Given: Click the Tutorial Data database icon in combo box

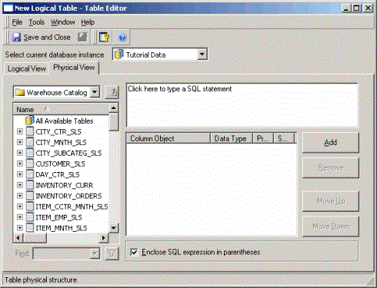Looking at the screenshot, I should pos(119,55).
